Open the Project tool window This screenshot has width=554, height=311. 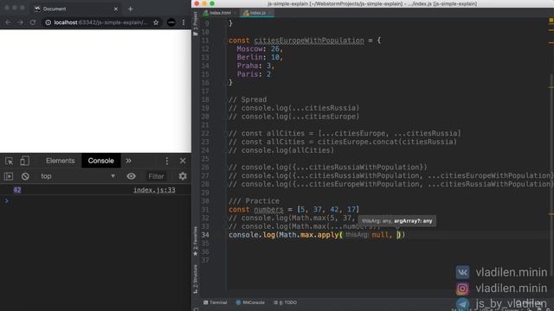[196, 23]
